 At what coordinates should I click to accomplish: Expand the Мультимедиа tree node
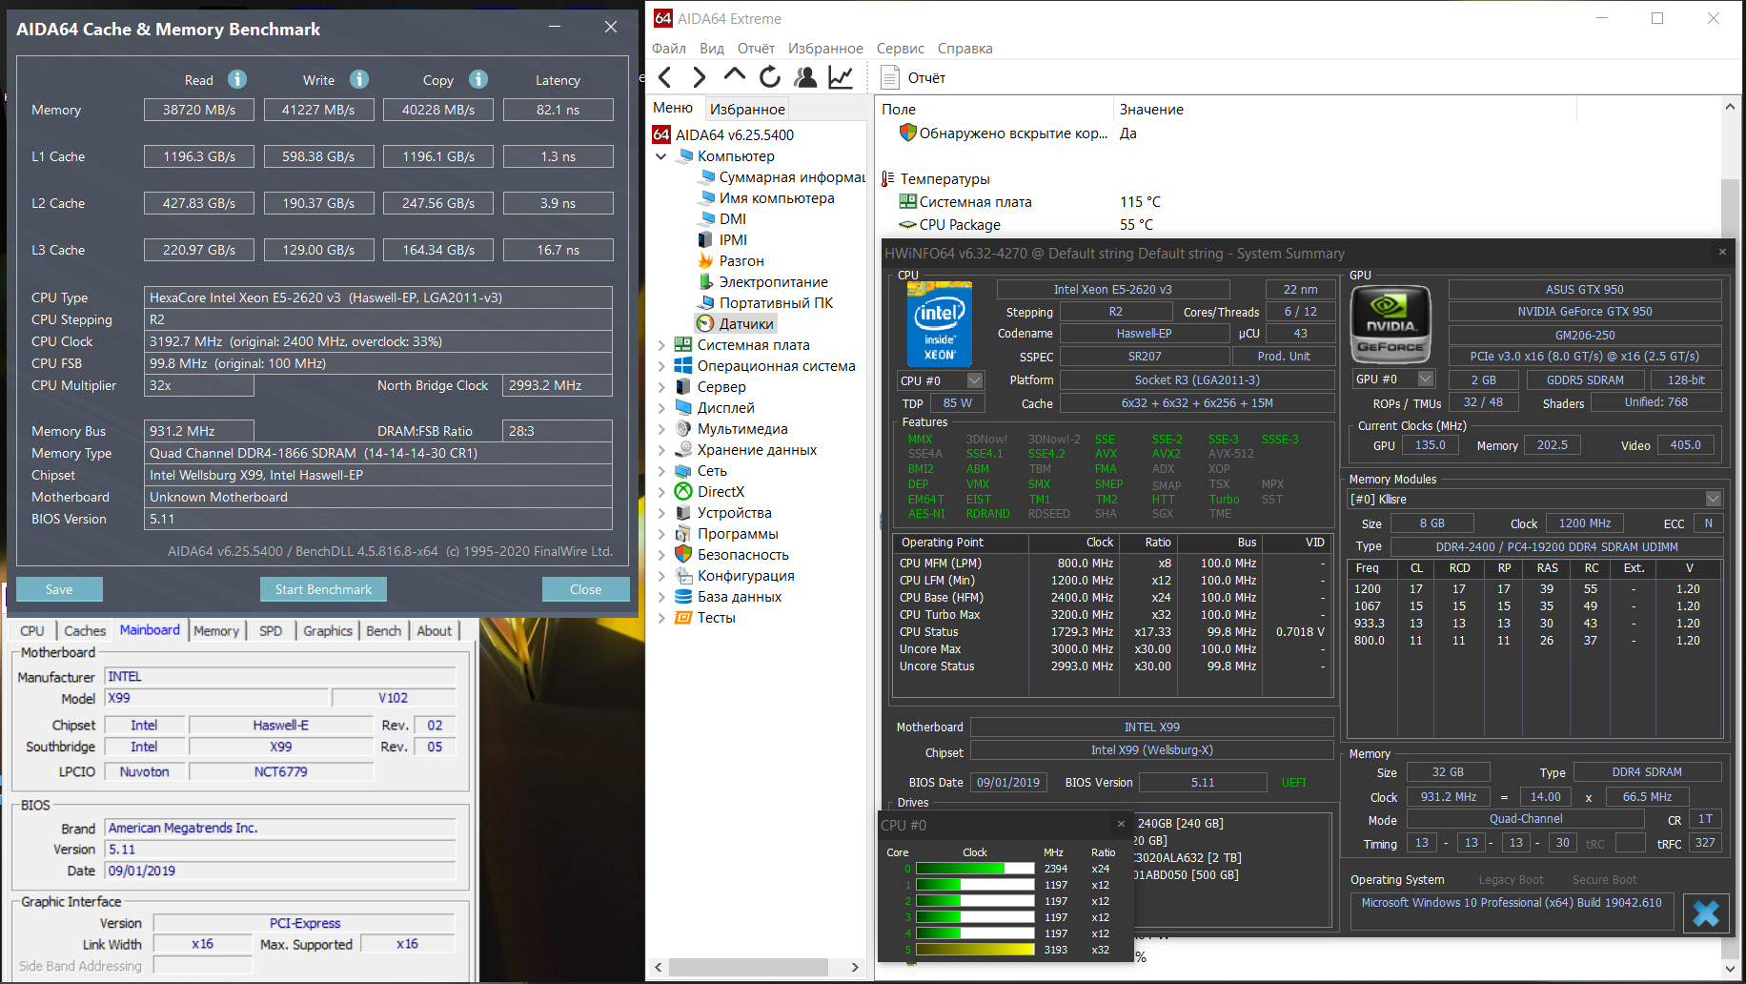(661, 429)
